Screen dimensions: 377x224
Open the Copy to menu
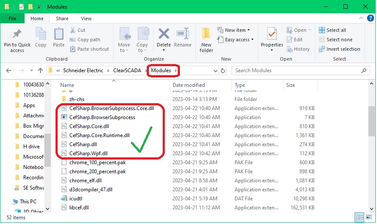142,40
